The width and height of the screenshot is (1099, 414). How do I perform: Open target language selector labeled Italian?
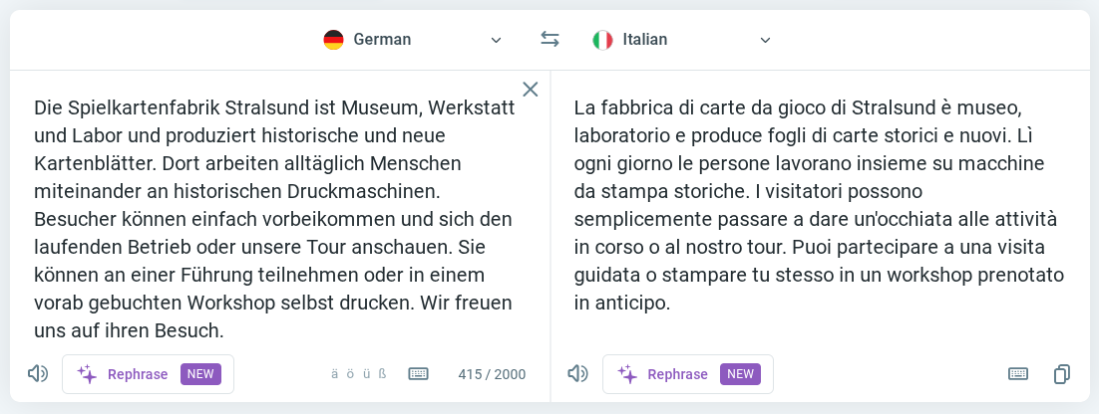(x=645, y=40)
